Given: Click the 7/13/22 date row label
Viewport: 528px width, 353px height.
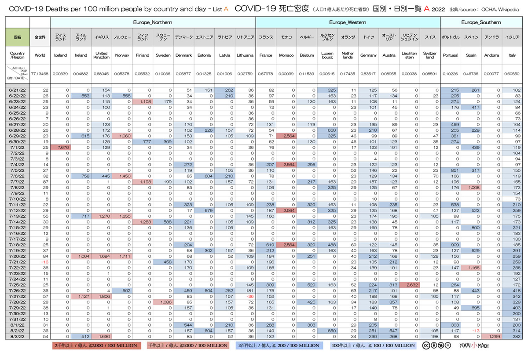Looking at the screenshot, I should [x=17, y=217].
